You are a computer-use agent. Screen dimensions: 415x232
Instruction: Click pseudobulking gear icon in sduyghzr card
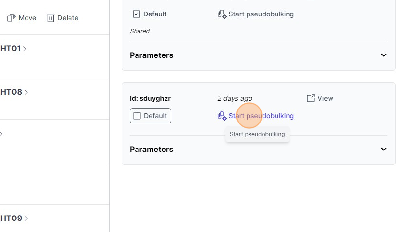(222, 116)
